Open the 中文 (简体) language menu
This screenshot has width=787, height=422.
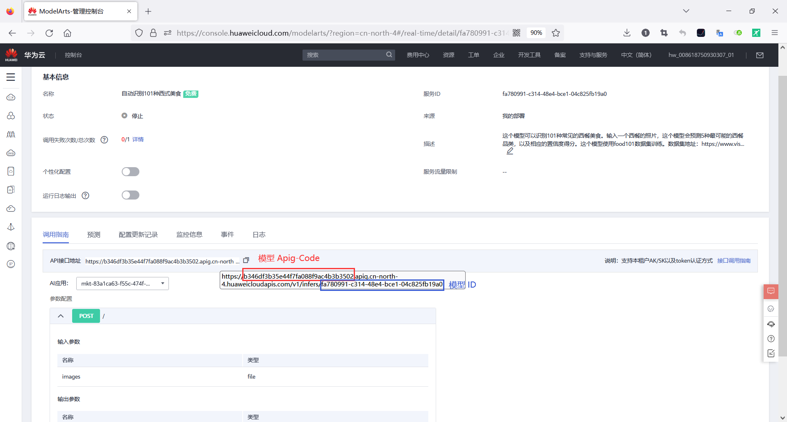pyautogui.click(x=636, y=55)
